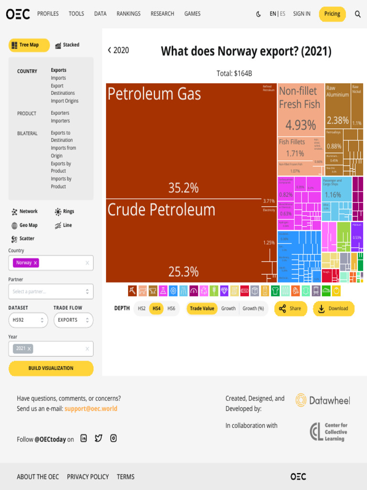This screenshot has height=490, width=367.
Task: Switch the view to Growth (%)
Action: [253, 309]
